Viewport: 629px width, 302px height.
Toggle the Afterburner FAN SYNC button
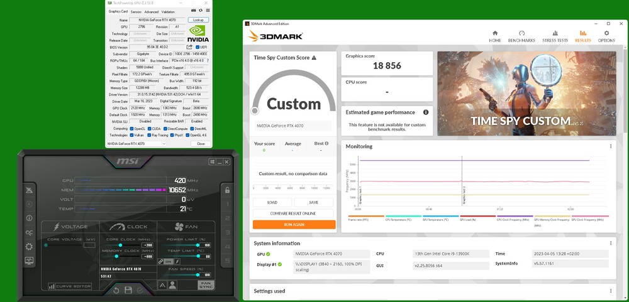(206, 285)
